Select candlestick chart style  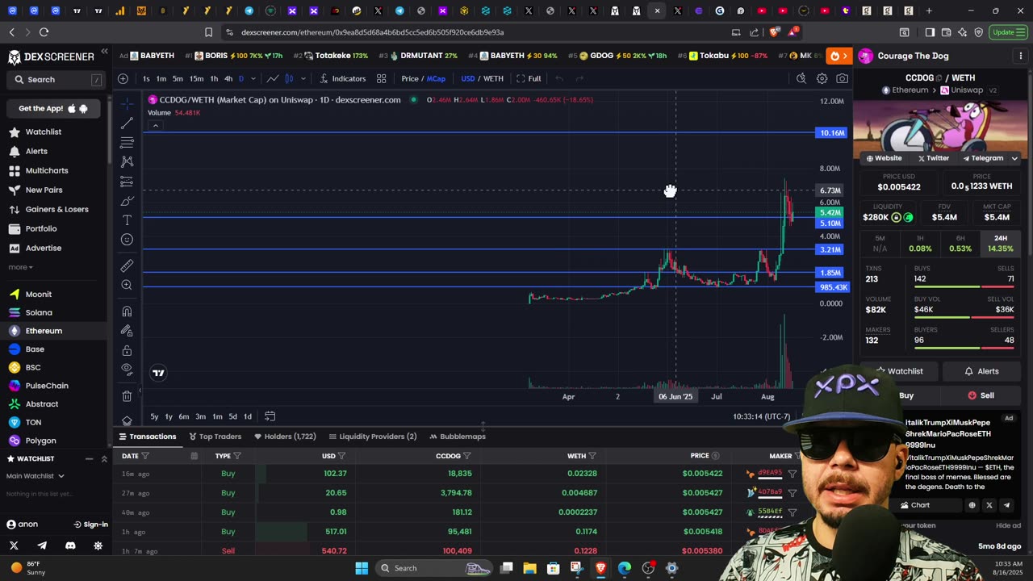point(289,78)
